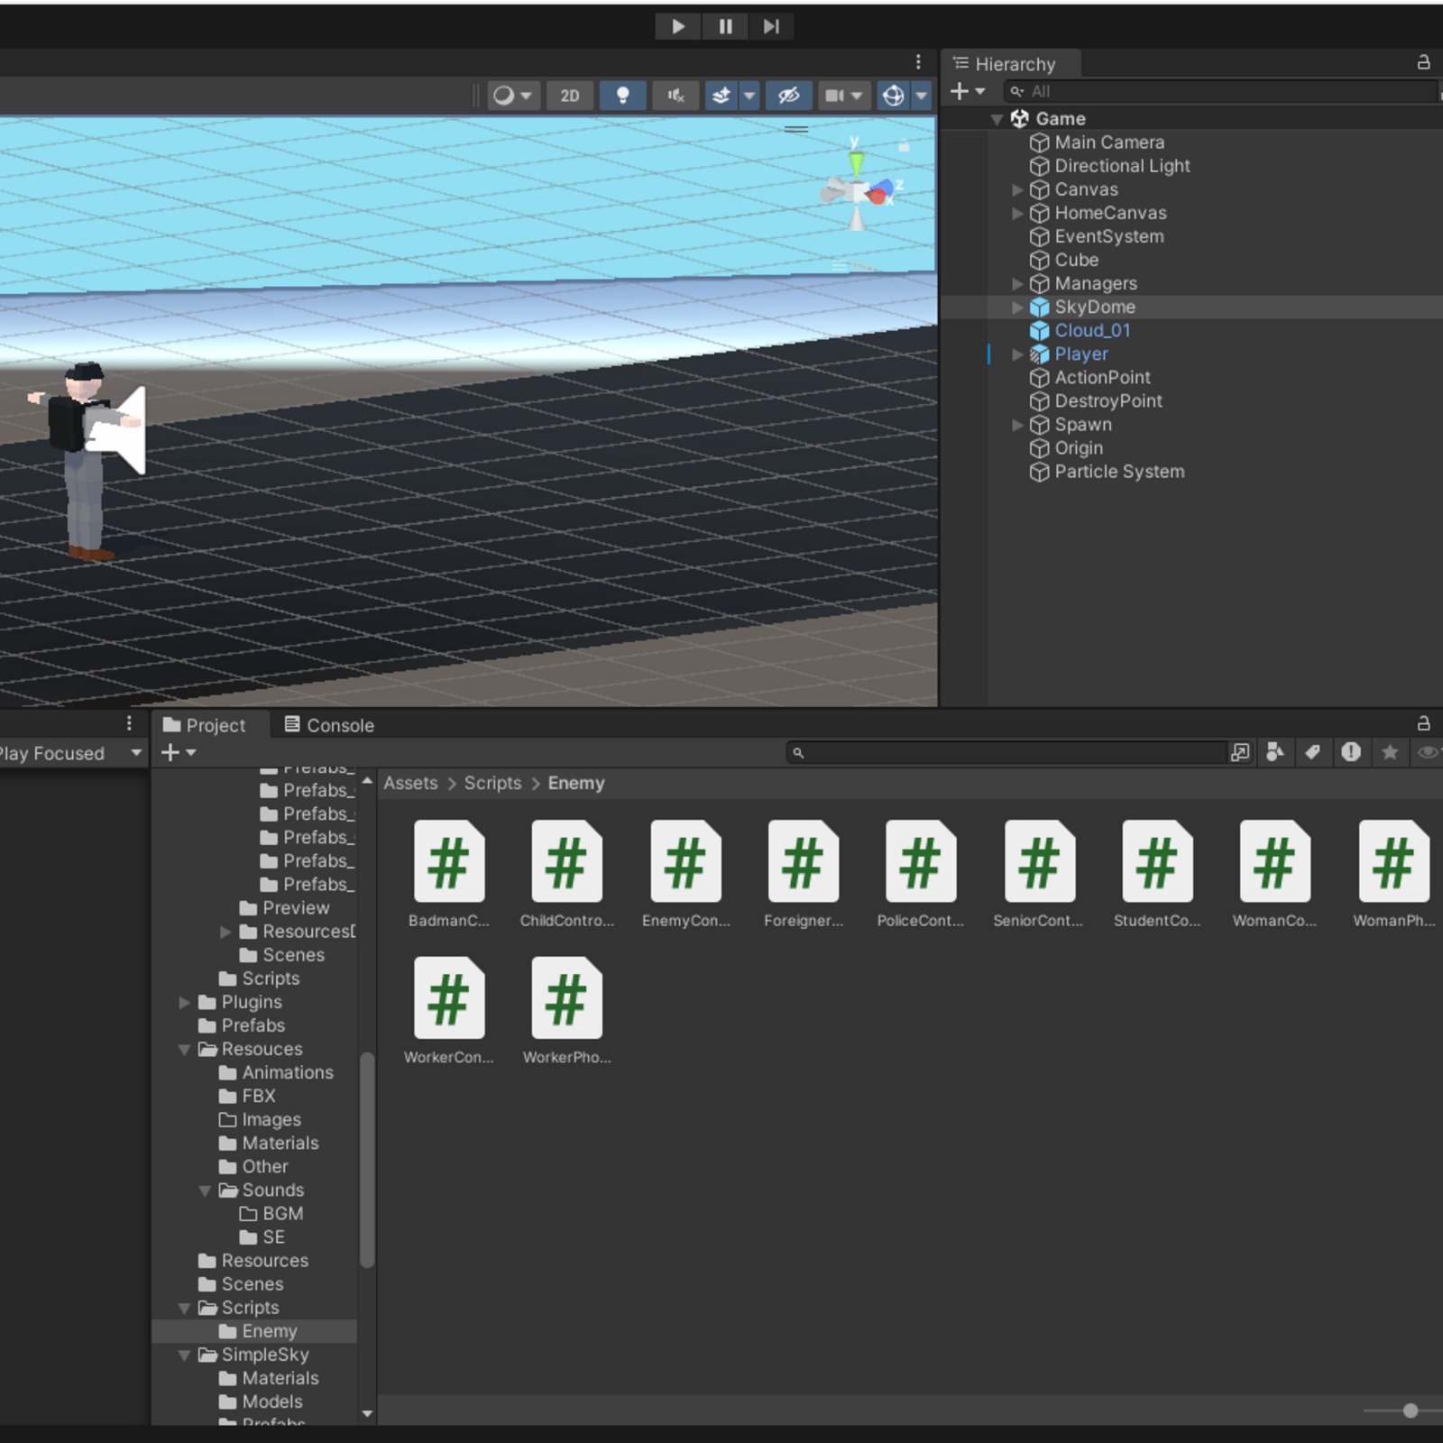Go to Scripts in breadcrumb

click(492, 783)
